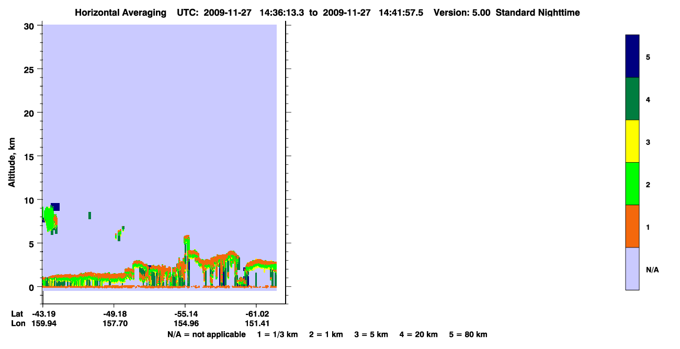The image size is (680, 349).
Task: Click the lavender N/A color bar segment
Action: [632, 268]
